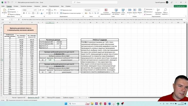Open the Сергей Кудрявцев account profile
This screenshot has width=188, height=106.
click(162, 2)
